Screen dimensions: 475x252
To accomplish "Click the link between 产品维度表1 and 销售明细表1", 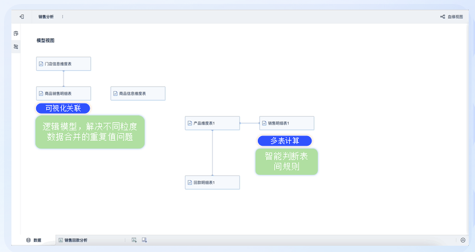I will [x=250, y=123].
